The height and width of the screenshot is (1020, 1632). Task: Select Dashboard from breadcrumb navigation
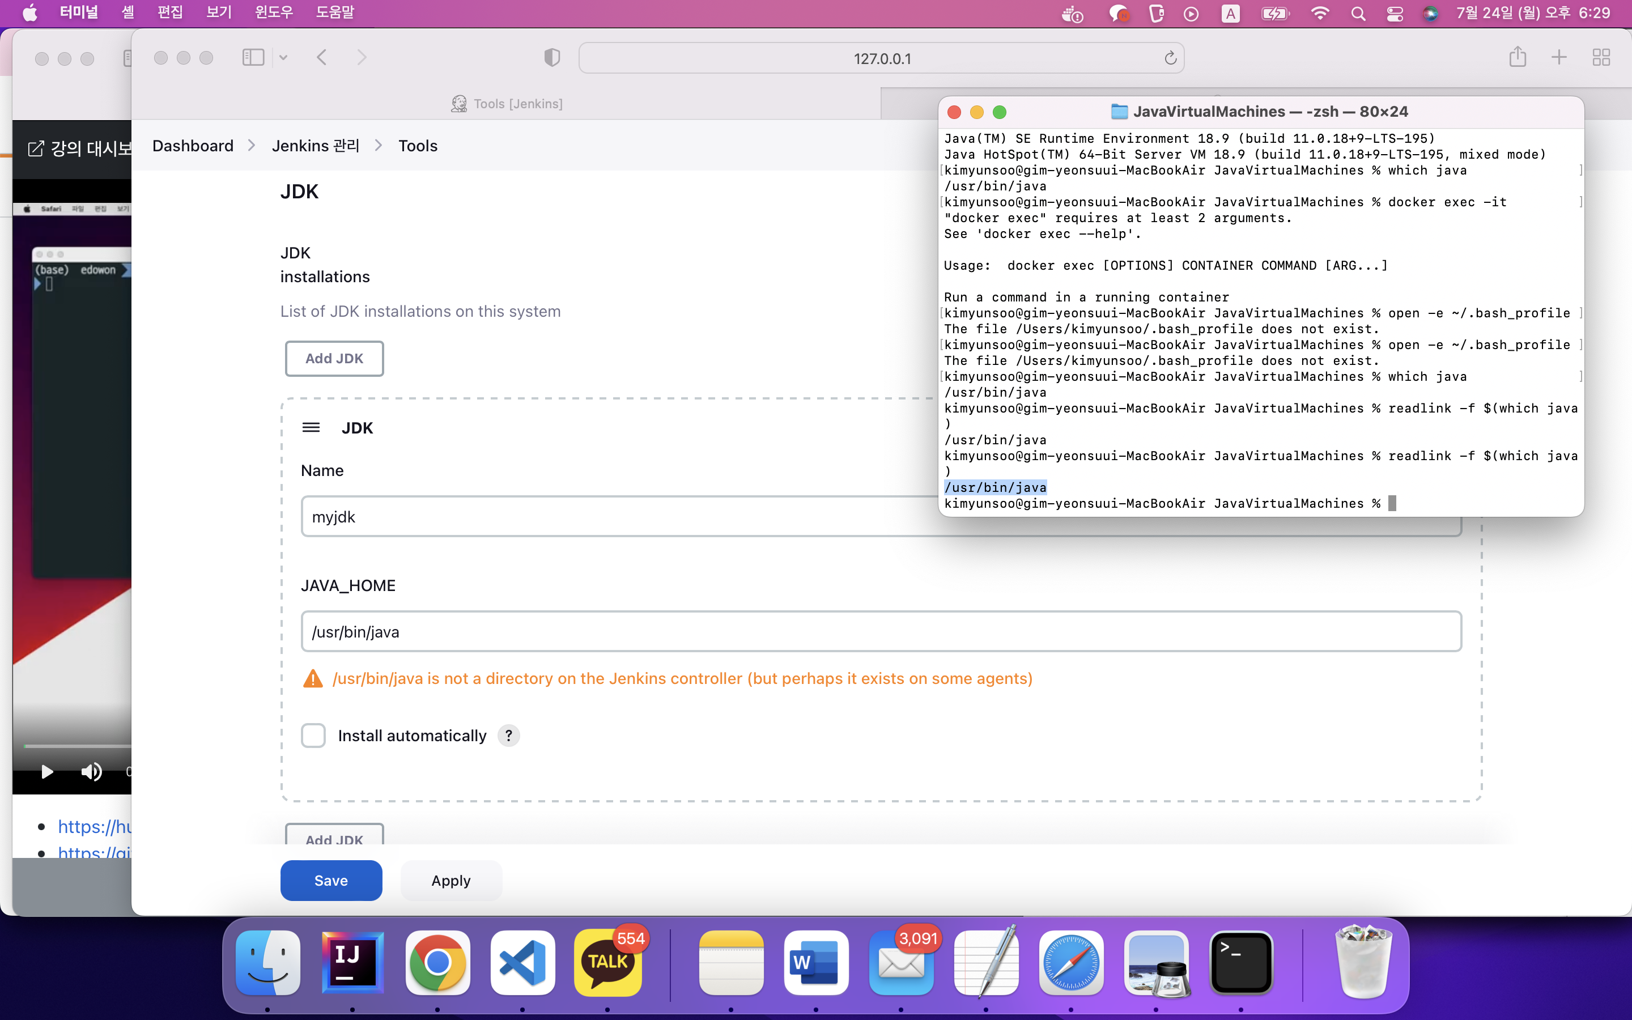point(192,144)
